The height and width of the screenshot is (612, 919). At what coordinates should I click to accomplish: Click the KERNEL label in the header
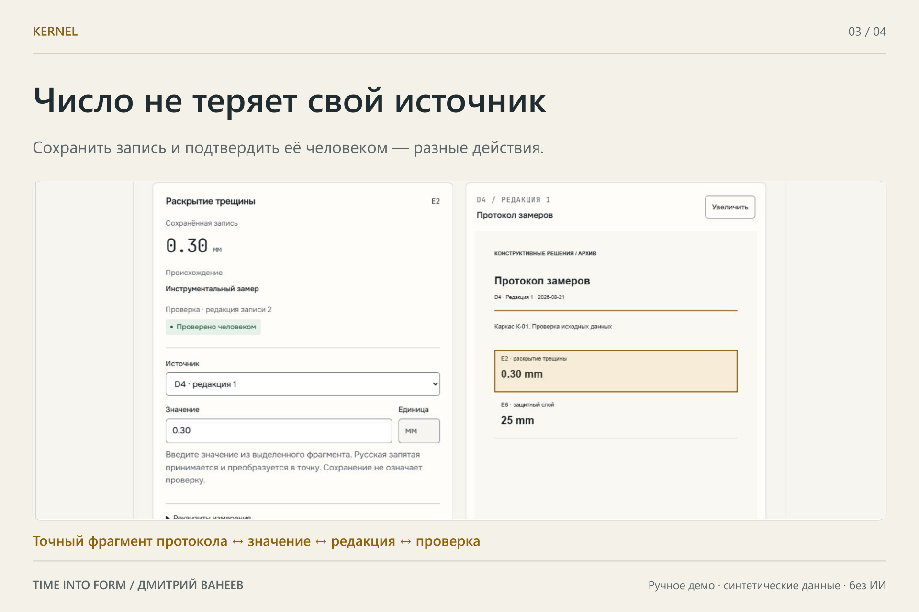point(55,32)
